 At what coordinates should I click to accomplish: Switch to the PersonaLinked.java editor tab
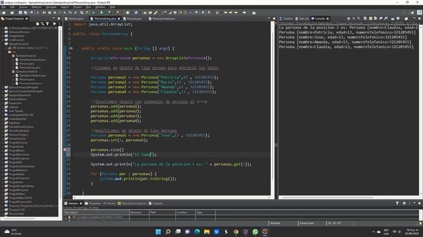pyautogui.click(x=161, y=18)
